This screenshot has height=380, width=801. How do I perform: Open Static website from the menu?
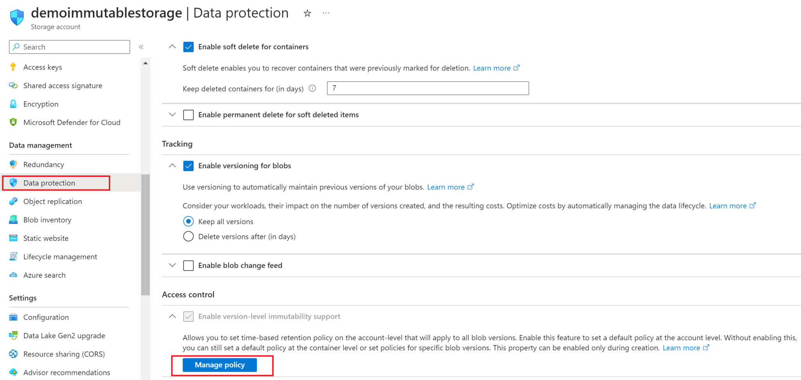46,238
